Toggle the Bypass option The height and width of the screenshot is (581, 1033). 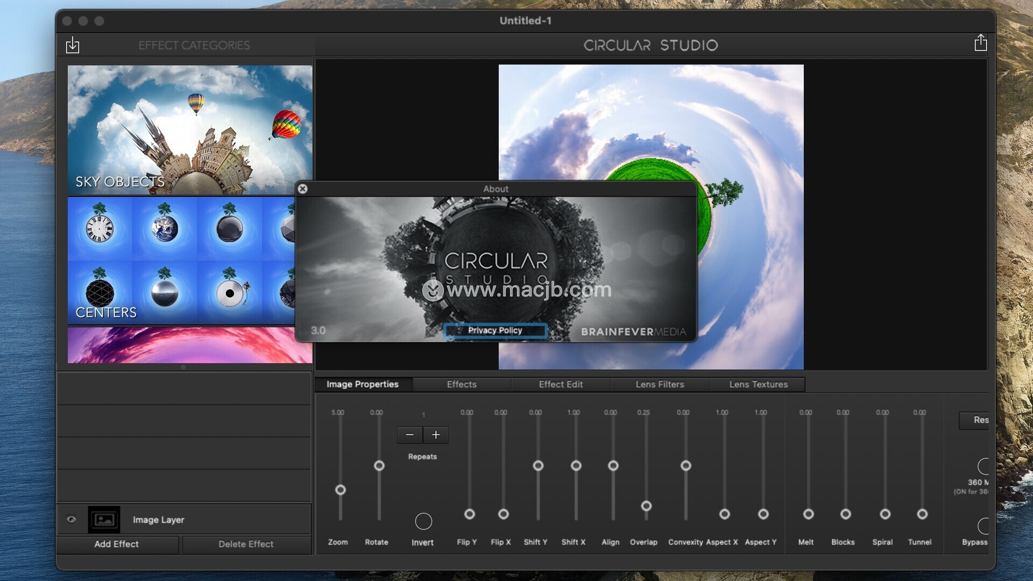983,526
